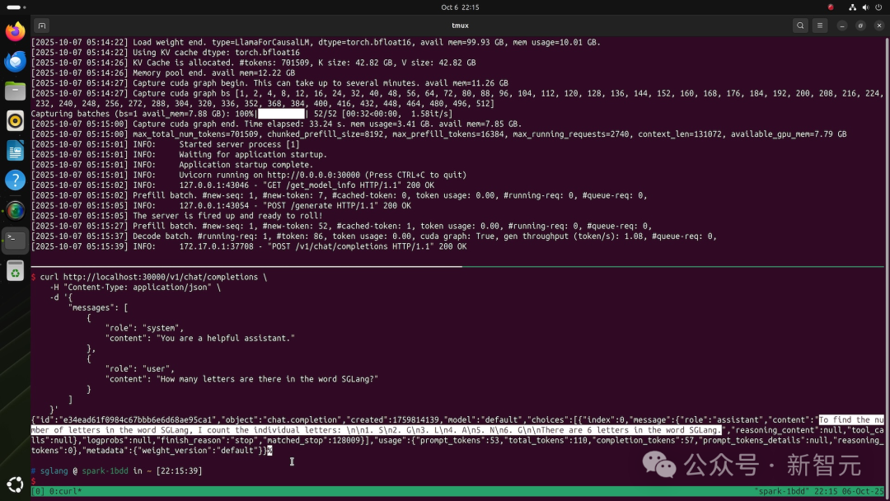Open the network status icon
890x501 pixels.
852,7
